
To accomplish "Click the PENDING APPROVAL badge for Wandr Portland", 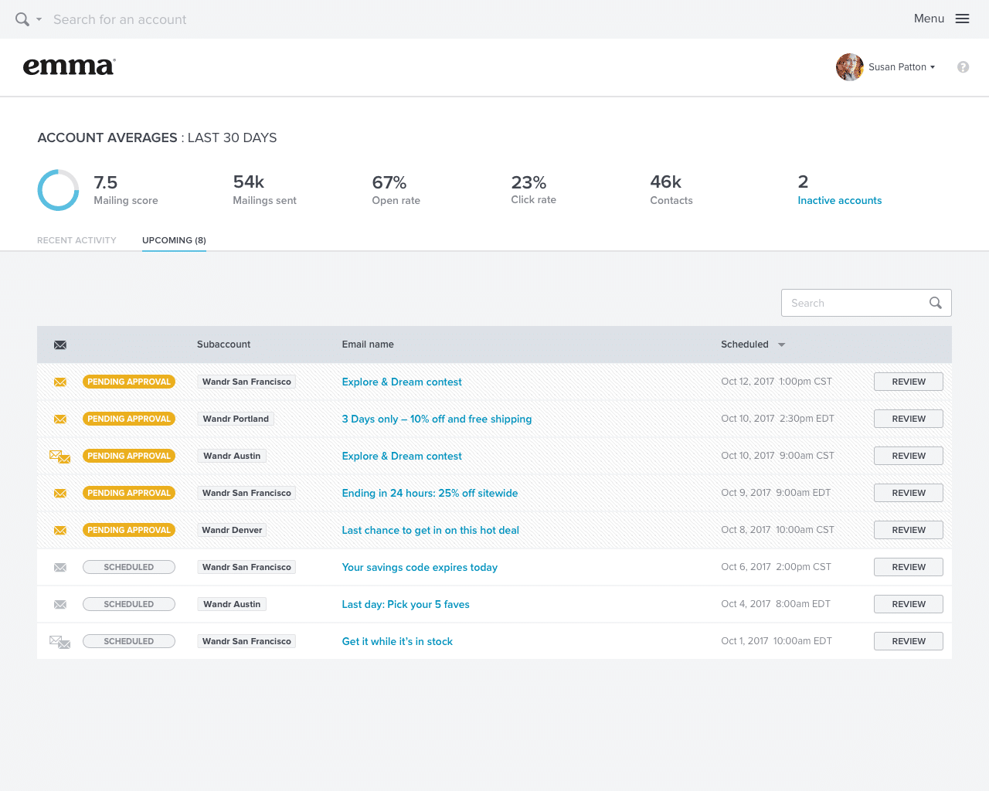I will click(128, 419).
